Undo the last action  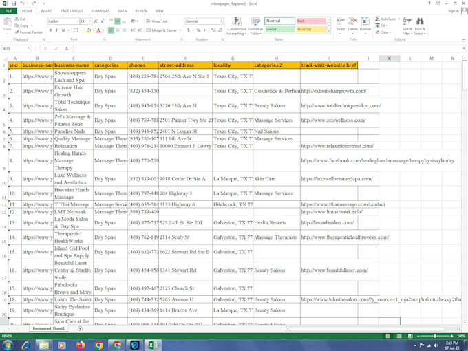coord(23,3)
